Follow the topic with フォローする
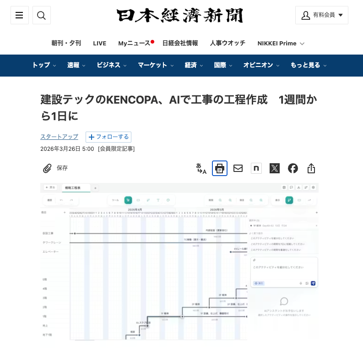 pos(108,137)
